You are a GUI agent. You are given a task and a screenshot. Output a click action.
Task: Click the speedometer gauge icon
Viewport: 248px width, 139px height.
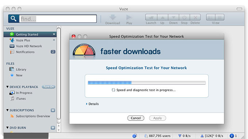[x=84, y=50]
